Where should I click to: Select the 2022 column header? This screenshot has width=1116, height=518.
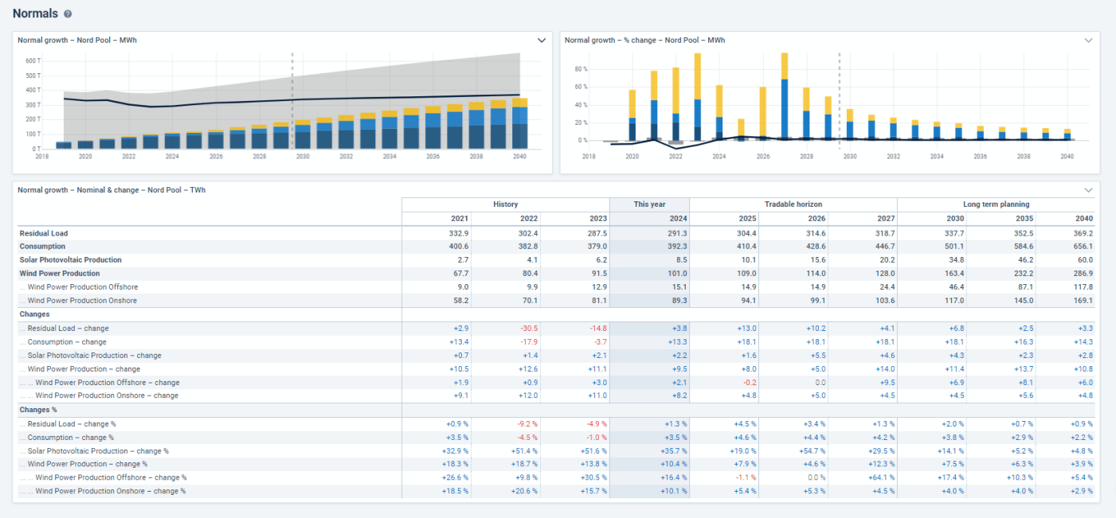(530, 218)
